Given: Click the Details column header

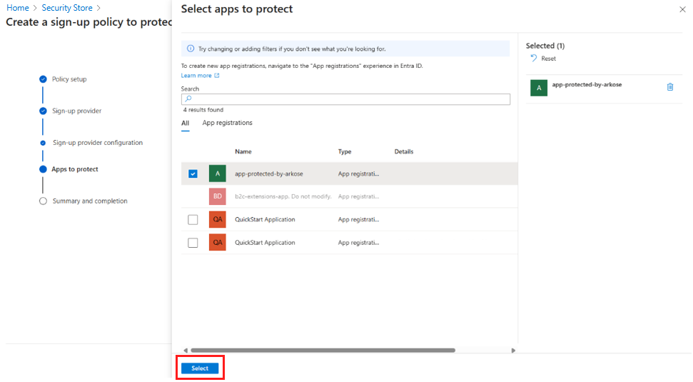Looking at the screenshot, I should pyautogui.click(x=404, y=151).
